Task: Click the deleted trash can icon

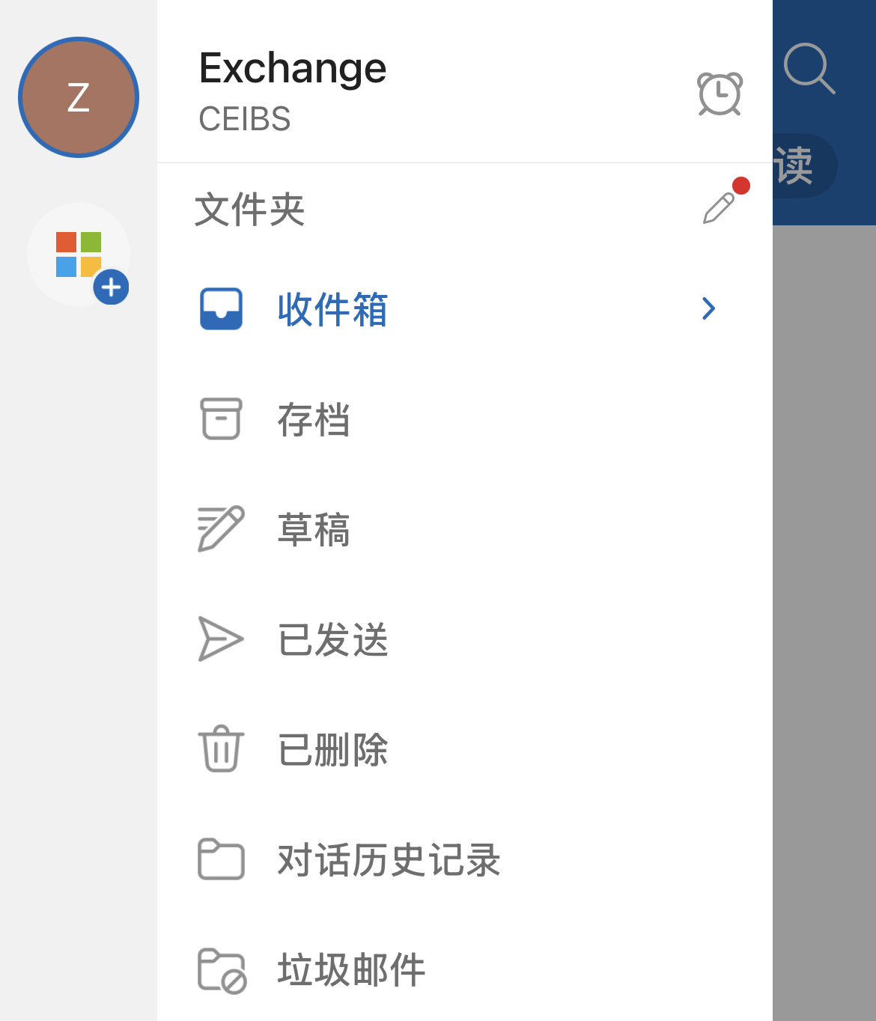Action: pos(221,749)
